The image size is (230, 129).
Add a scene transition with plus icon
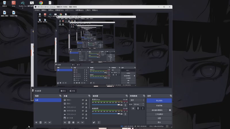(133, 108)
